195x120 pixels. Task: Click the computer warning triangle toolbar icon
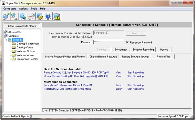coord(57,16)
